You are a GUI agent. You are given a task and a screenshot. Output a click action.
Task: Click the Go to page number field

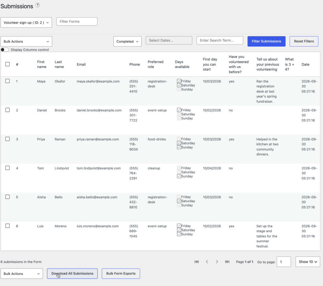(x=284, y=262)
